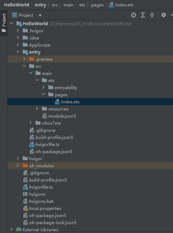Viewport: 173px width, 233px height.
Task: Click the chart icon beside local.properties
Action: [x=26, y=208]
